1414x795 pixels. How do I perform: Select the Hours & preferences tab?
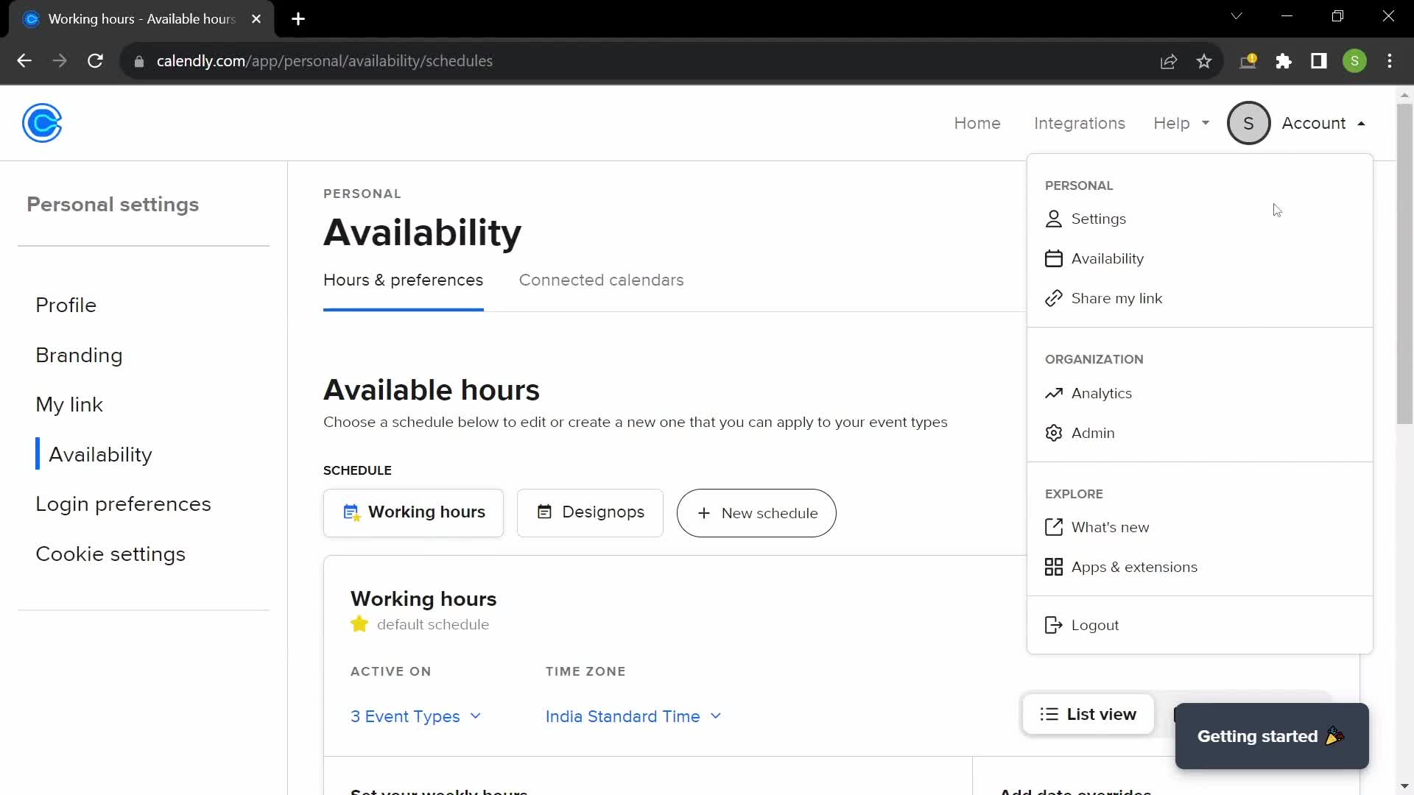(x=403, y=280)
